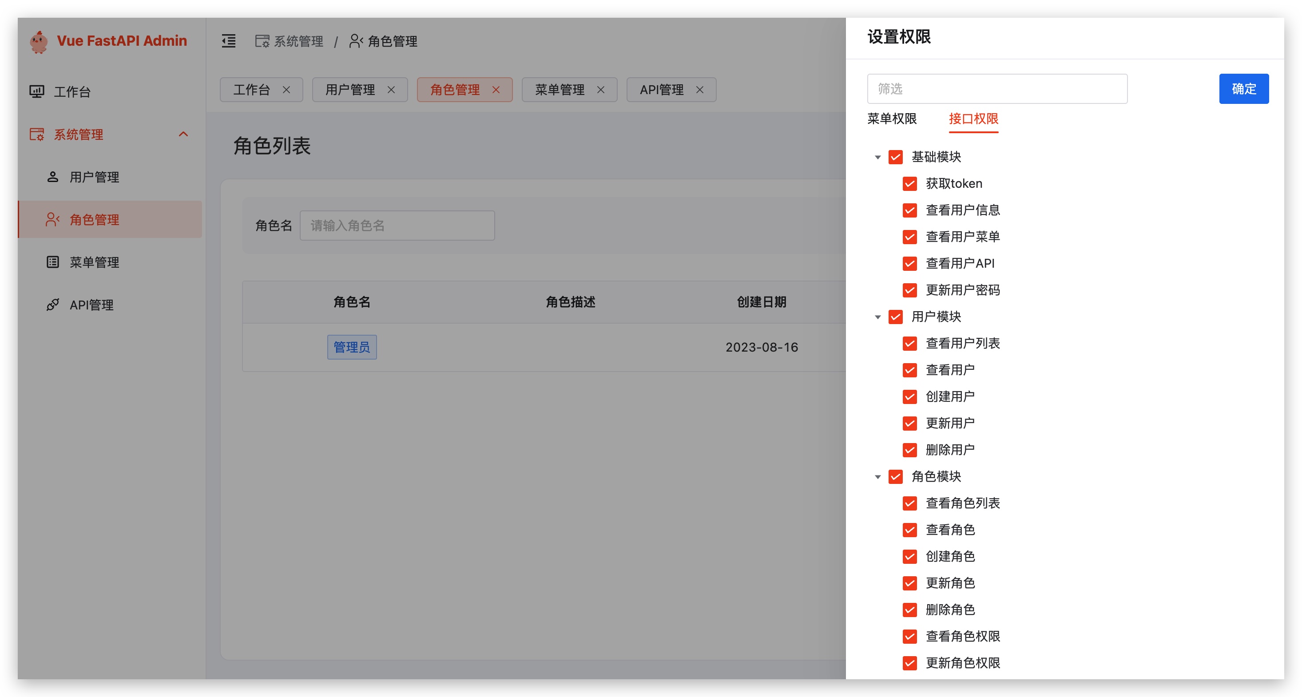Uncheck the 获取token permission checkbox
The height and width of the screenshot is (697, 1302).
(909, 183)
